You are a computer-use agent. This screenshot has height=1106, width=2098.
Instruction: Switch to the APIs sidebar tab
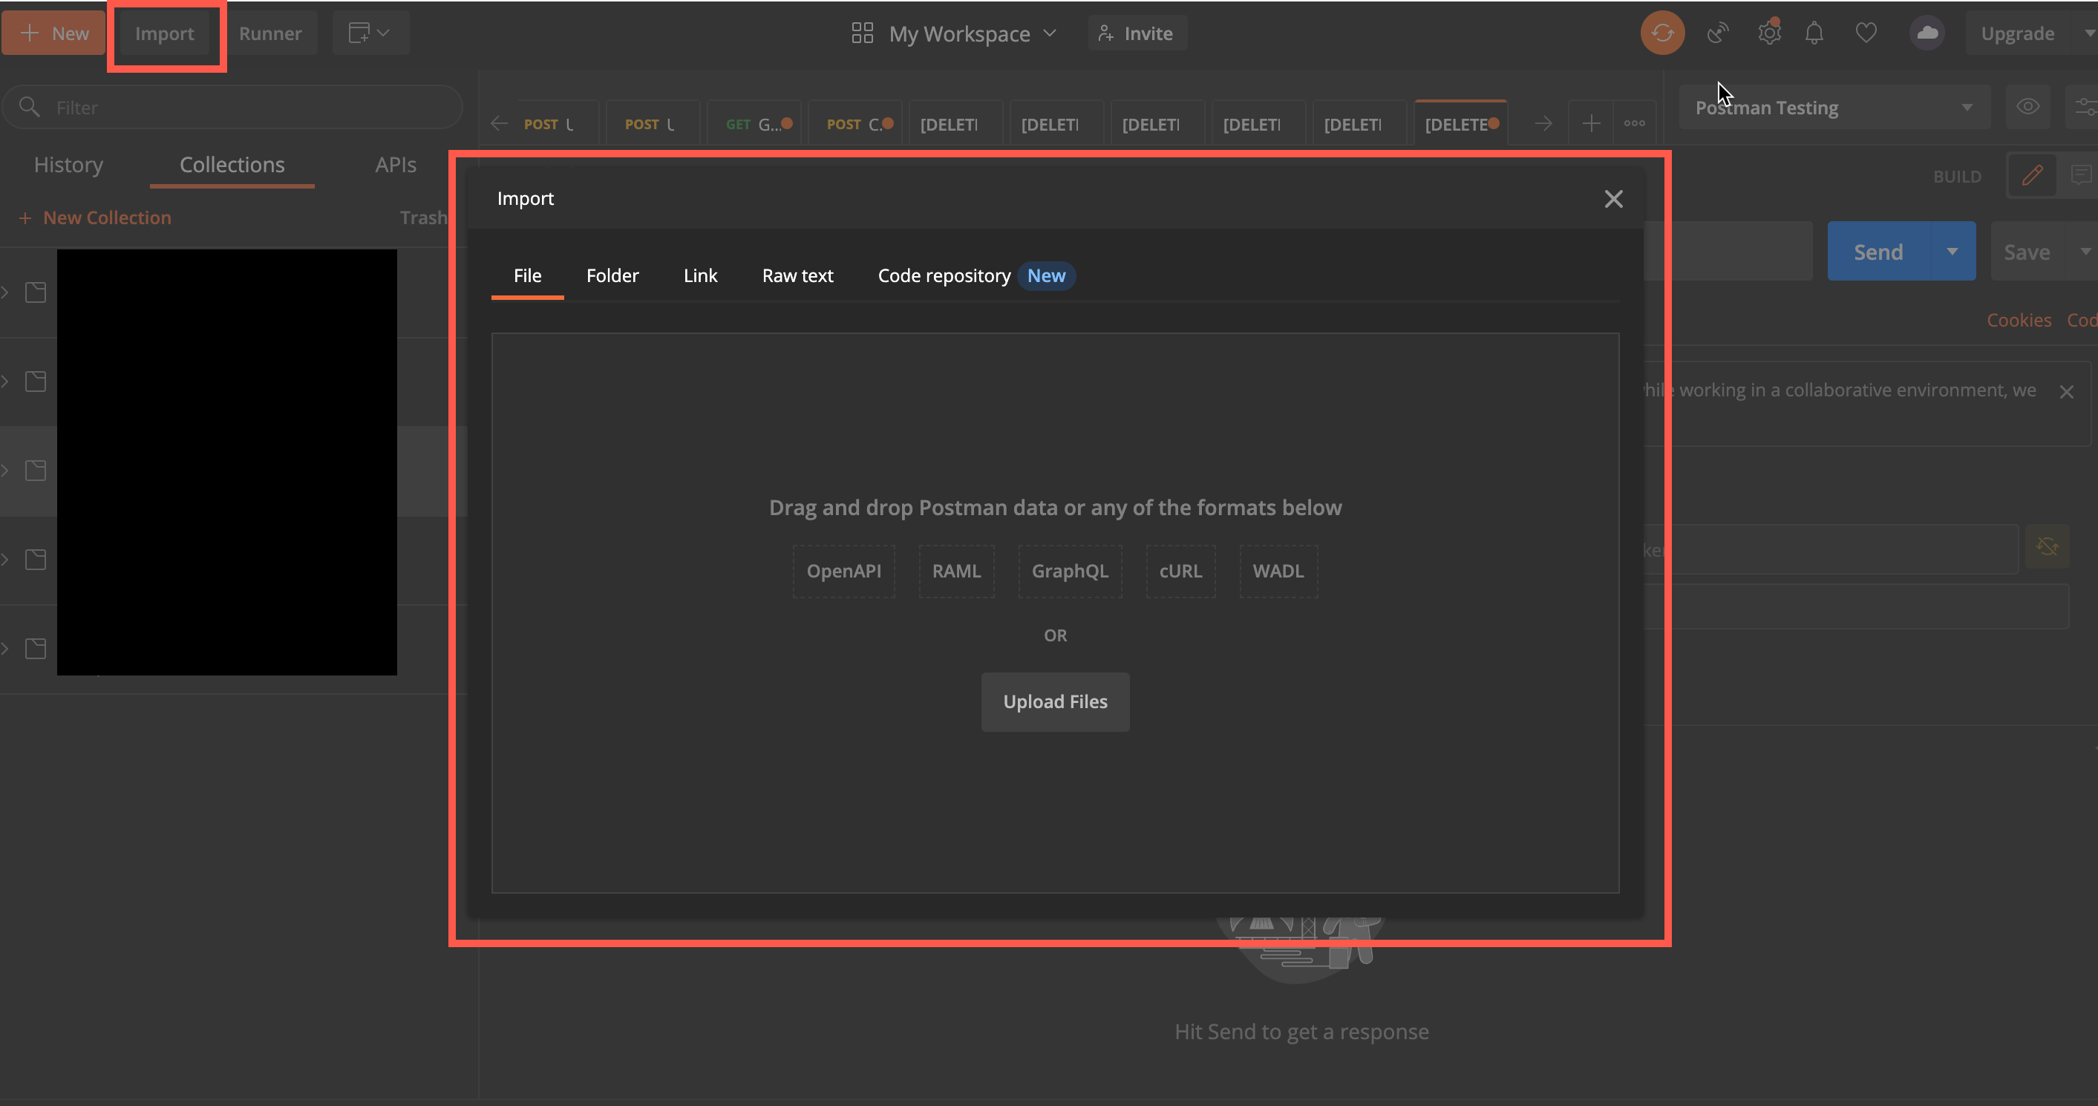tap(396, 165)
